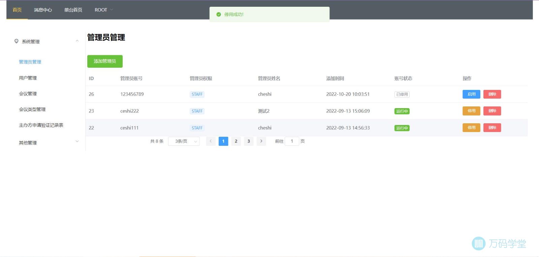Collapse the 系统管理 menu chevron
Viewport: 539px width, 257px height.
(x=77, y=41)
